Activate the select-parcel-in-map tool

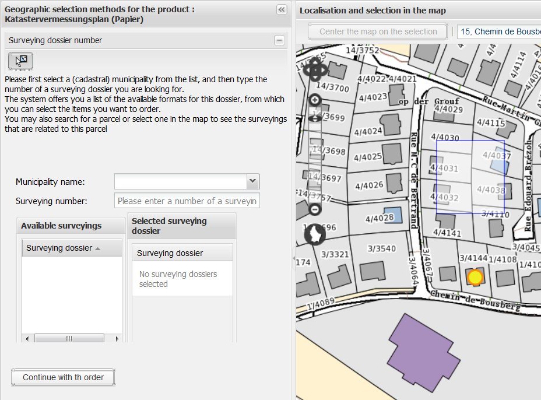tap(20, 60)
